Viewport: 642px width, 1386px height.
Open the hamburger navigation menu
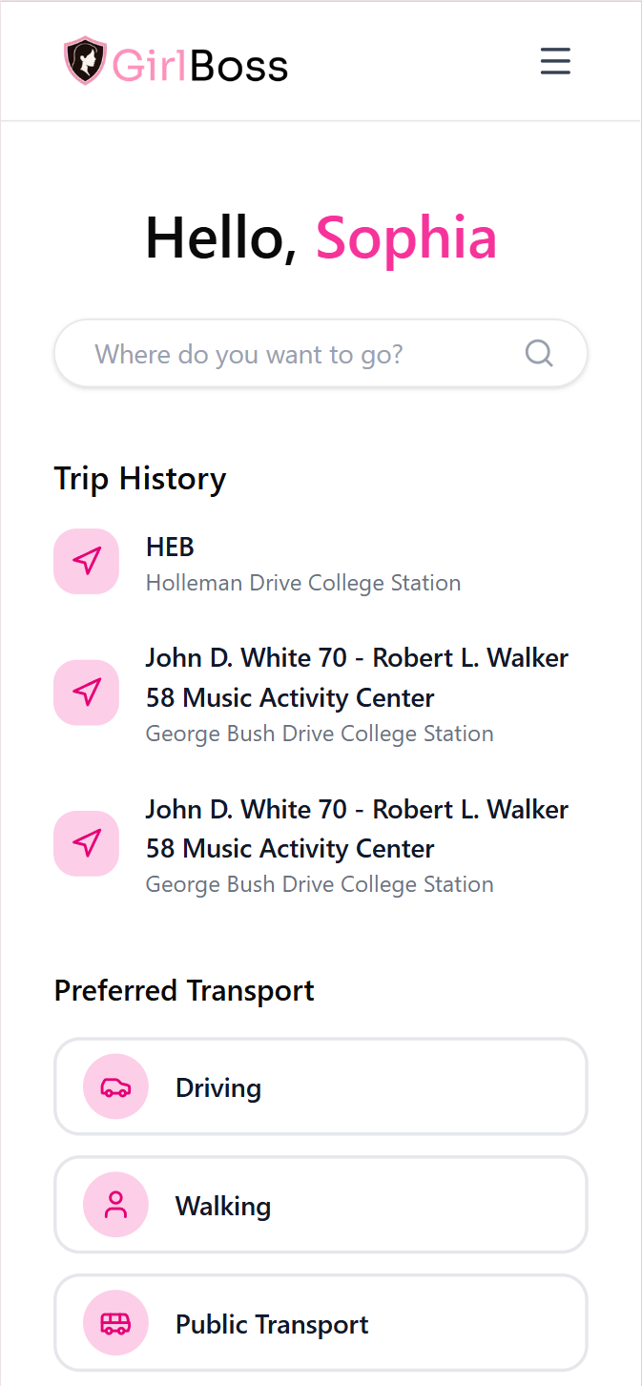coord(555,61)
